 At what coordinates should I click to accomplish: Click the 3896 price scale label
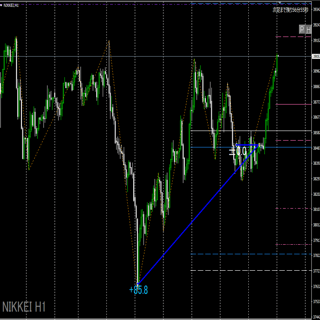click(316, 71)
